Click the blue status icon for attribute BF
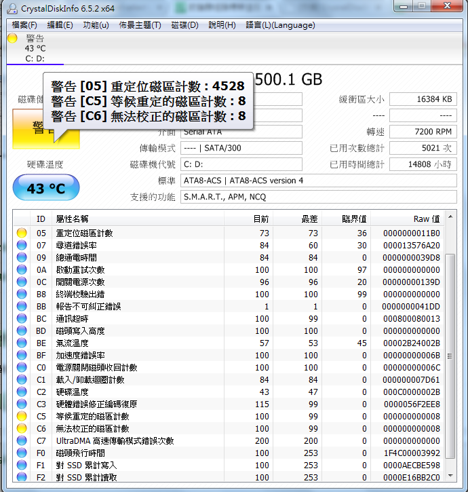 point(22,355)
